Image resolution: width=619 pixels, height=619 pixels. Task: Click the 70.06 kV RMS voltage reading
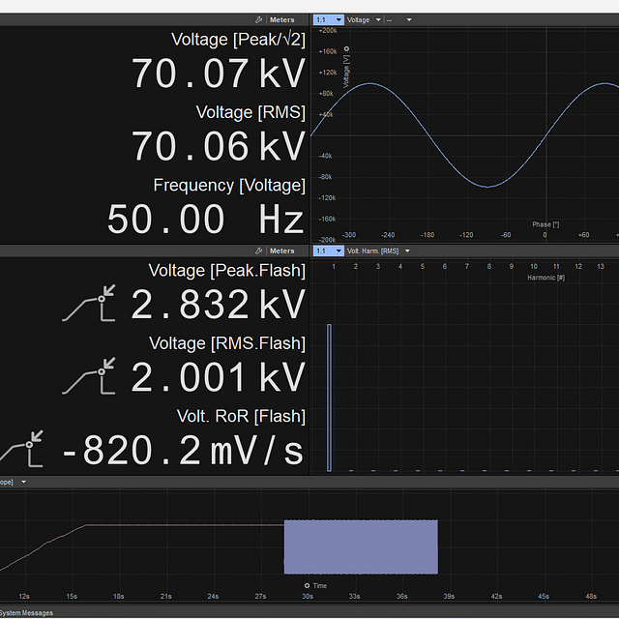pyautogui.click(x=218, y=147)
